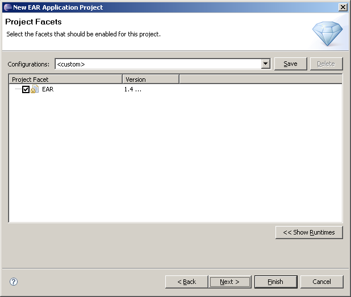Go back with the < Back button

pyautogui.click(x=186, y=282)
